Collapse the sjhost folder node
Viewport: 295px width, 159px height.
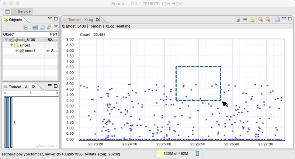12,45
